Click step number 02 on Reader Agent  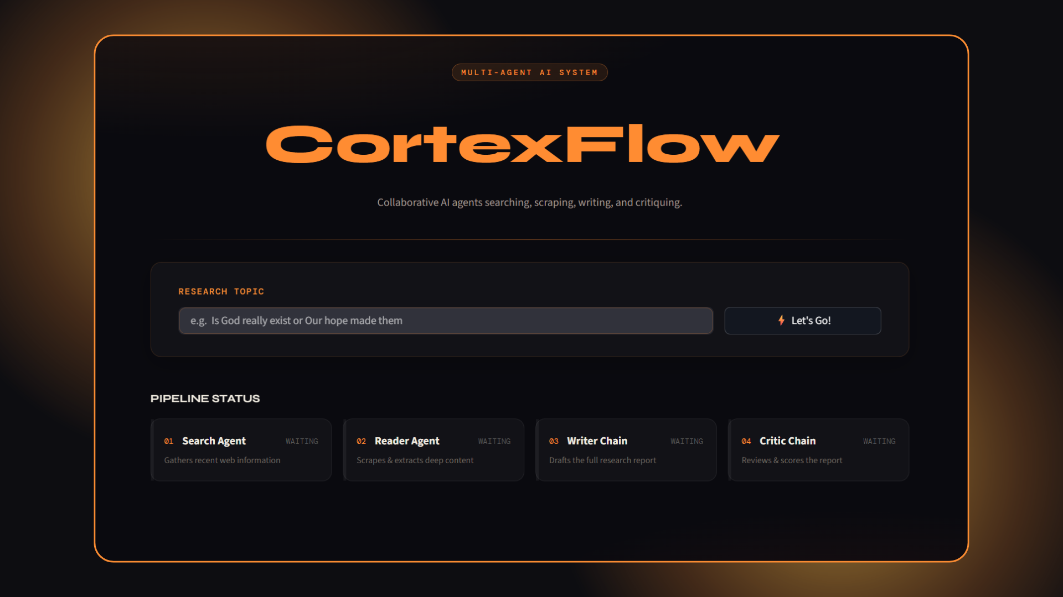click(361, 441)
